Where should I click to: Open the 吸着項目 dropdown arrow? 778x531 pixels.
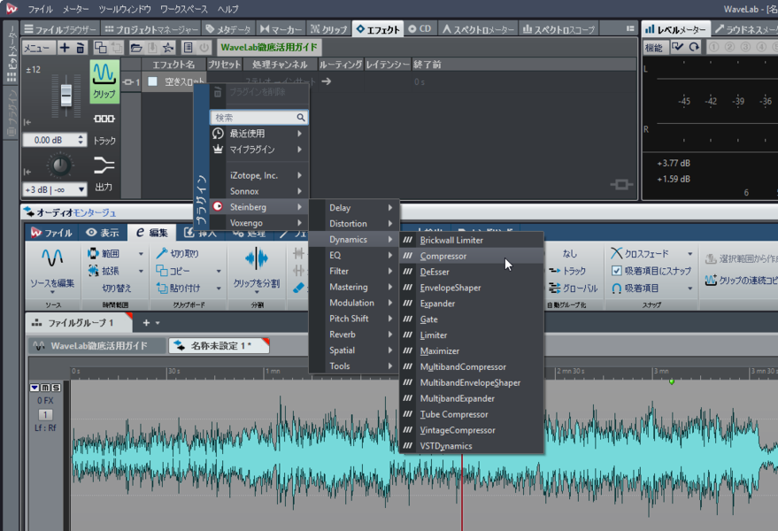pyautogui.click(x=689, y=289)
